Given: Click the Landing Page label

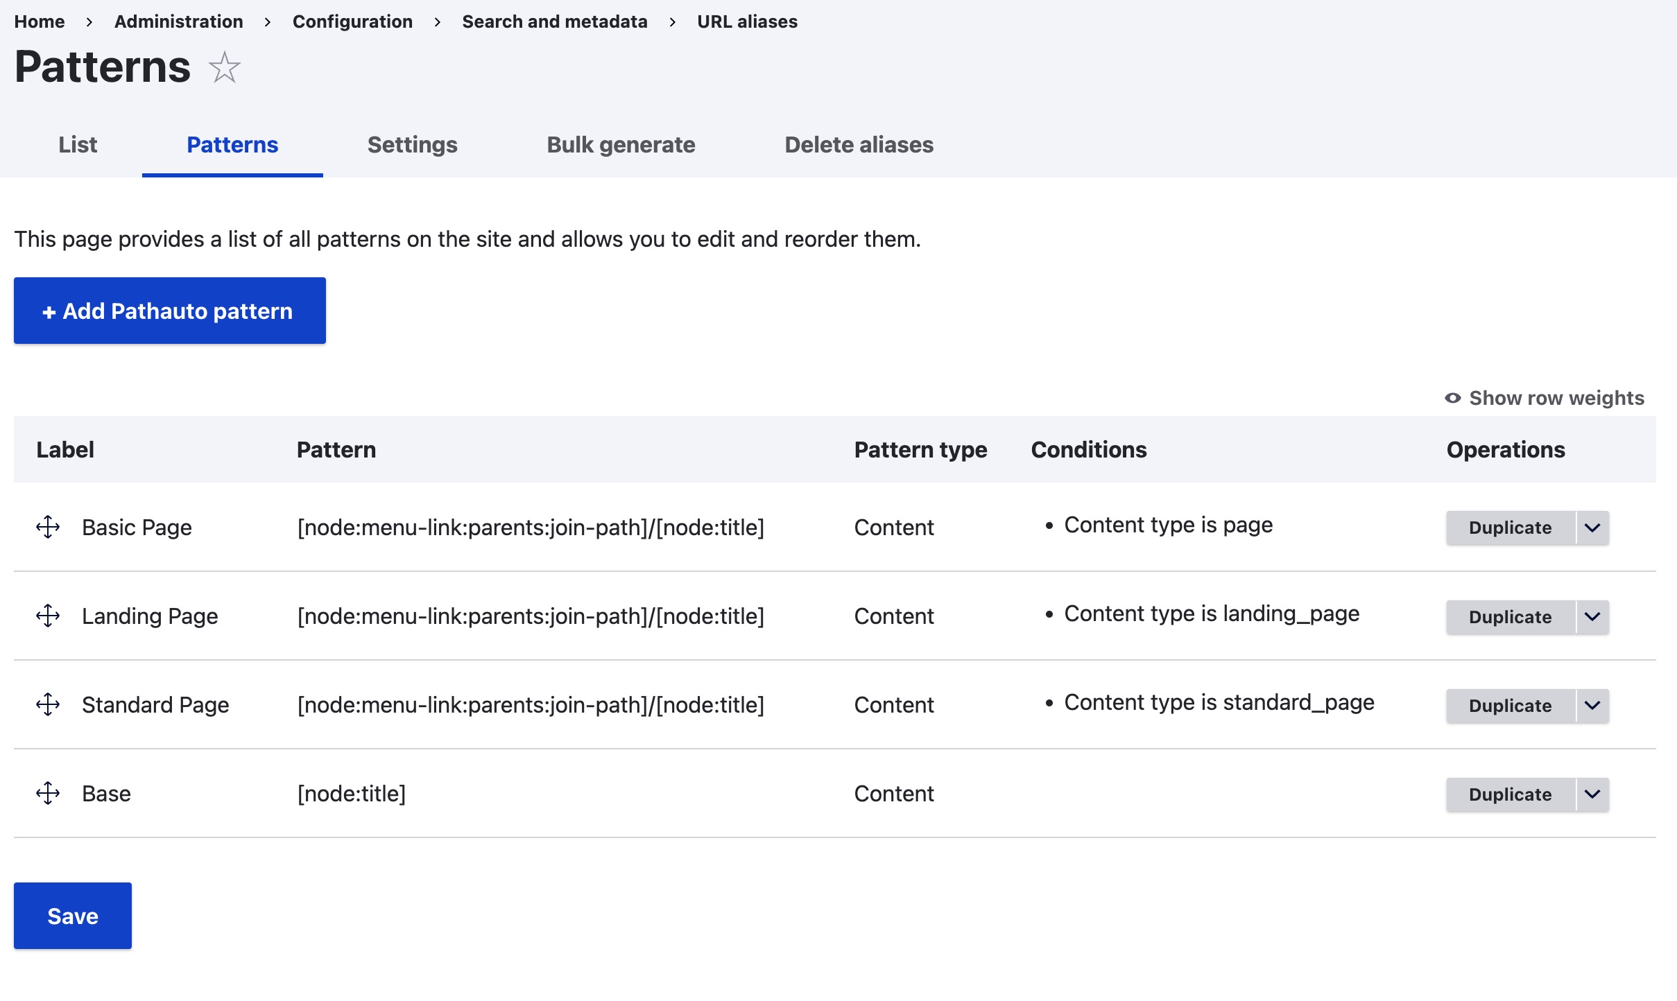Looking at the screenshot, I should 150,616.
